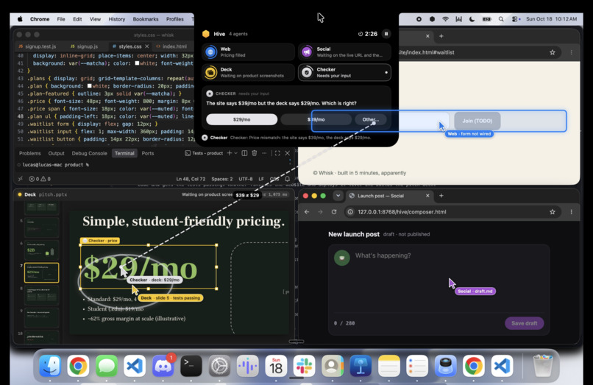Image resolution: width=593 pixels, height=385 pixels.
Task: Close the VS Code bottom panel
Action: 288,153
